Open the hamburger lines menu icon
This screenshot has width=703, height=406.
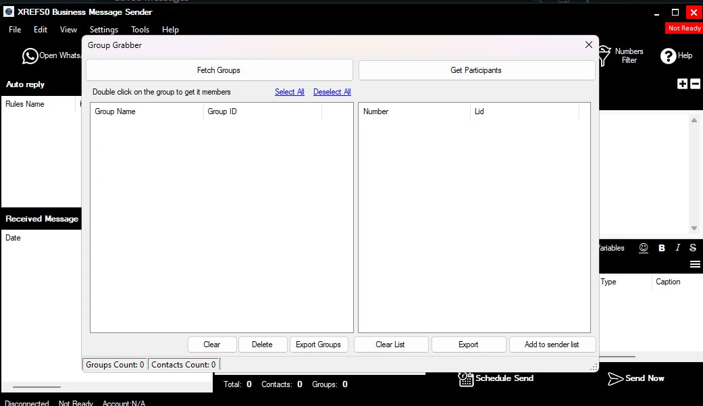click(x=695, y=264)
